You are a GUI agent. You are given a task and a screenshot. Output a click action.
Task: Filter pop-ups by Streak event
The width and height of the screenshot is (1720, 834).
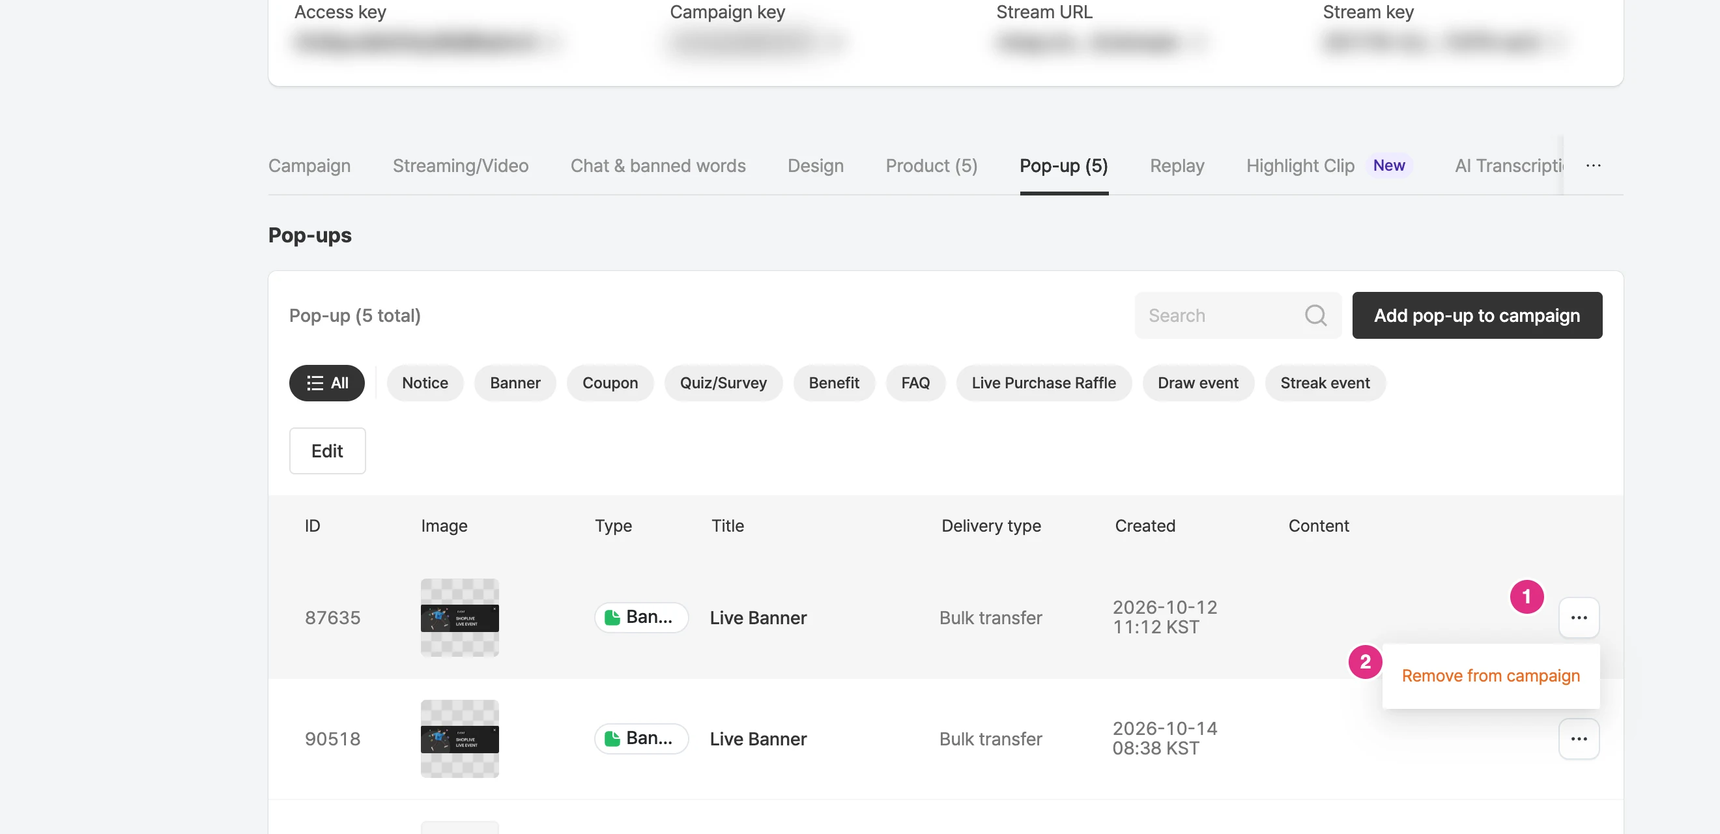(x=1325, y=382)
